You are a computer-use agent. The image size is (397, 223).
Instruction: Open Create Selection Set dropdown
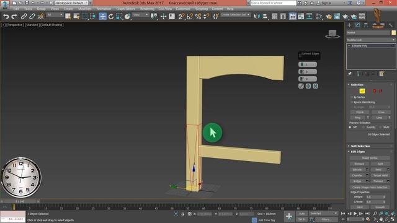point(235,15)
